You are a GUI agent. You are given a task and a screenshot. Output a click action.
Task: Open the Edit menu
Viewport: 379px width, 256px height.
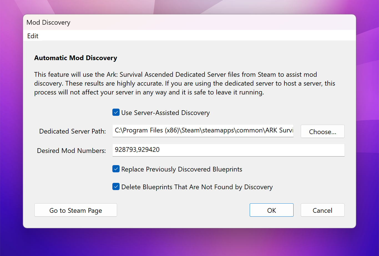(x=33, y=36)
